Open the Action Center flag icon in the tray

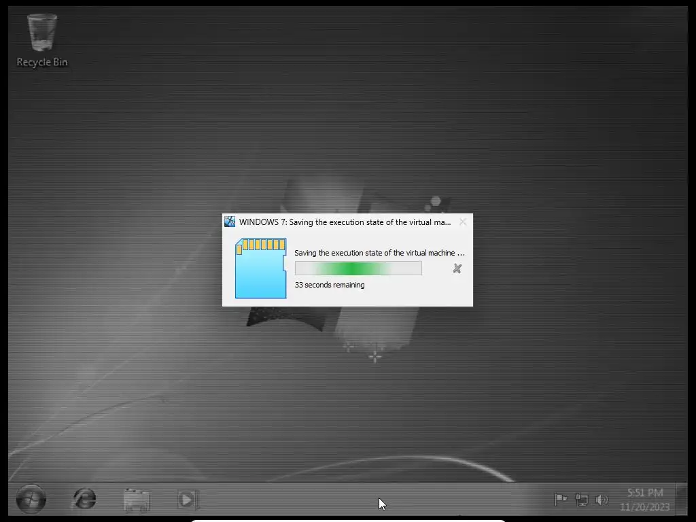click(x=561, y=500)
